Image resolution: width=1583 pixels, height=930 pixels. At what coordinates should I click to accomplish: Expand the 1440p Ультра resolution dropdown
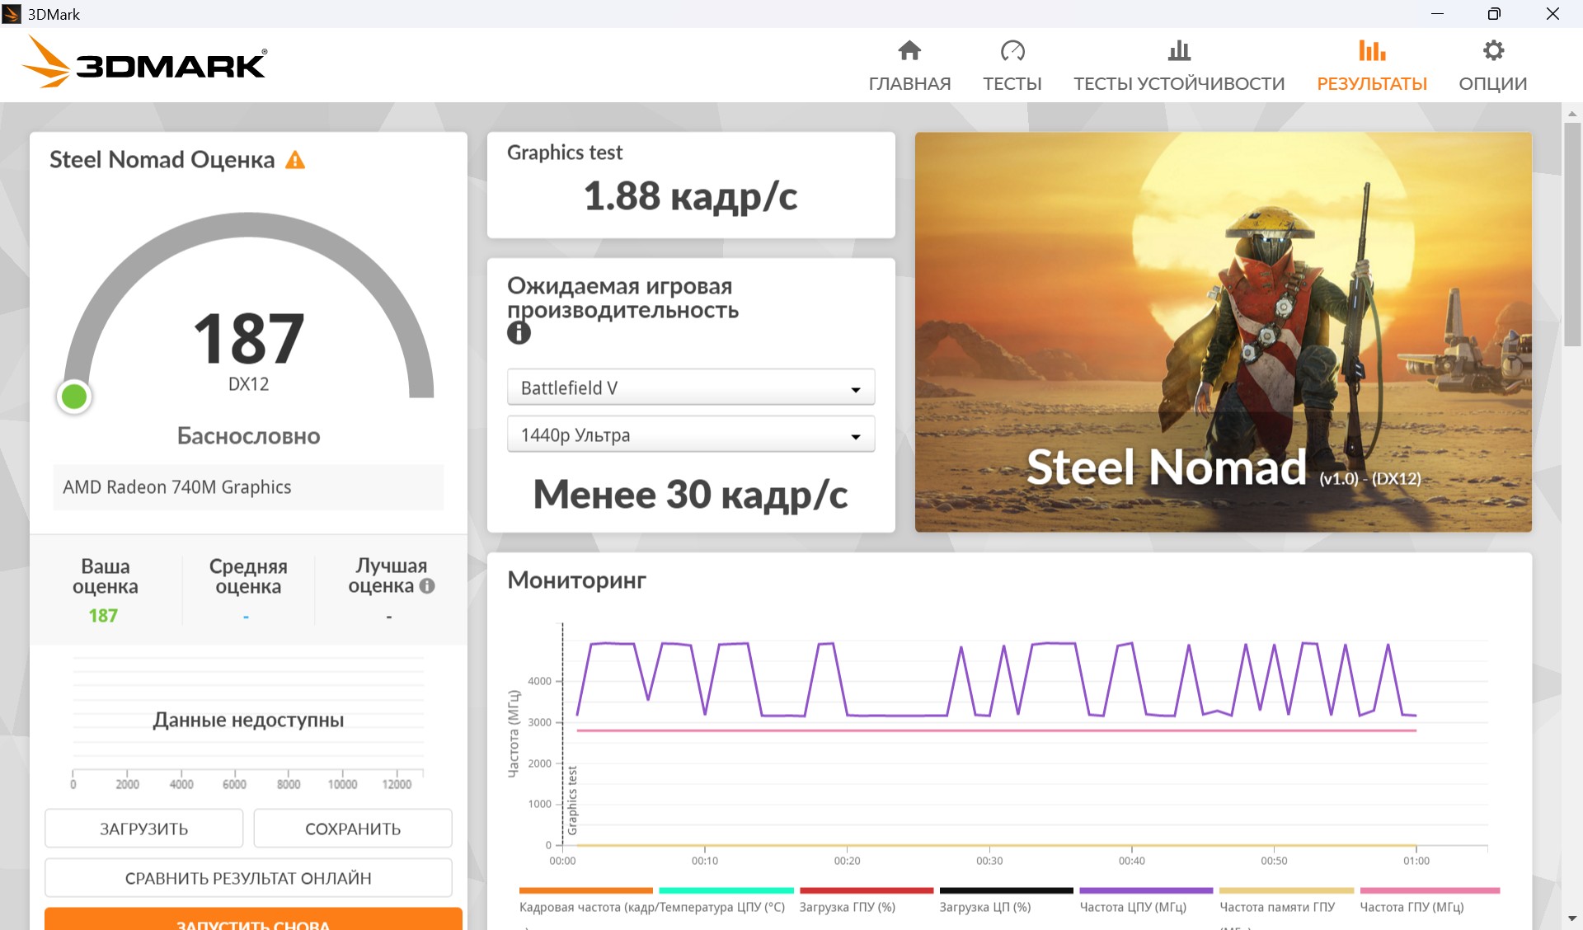pos(691,434)
